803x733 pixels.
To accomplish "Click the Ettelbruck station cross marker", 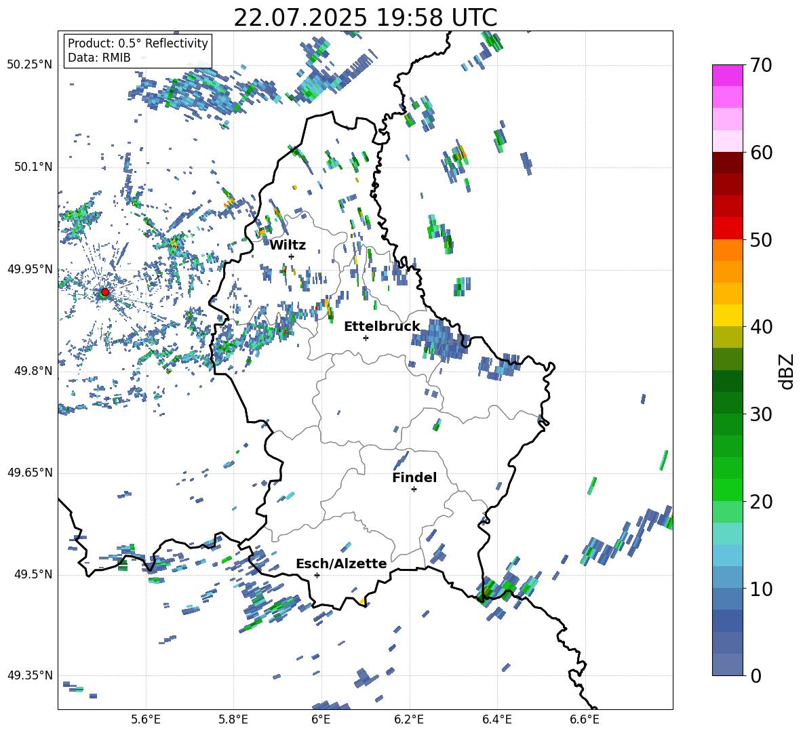I will pyautogui.click(x=366, y=338).
